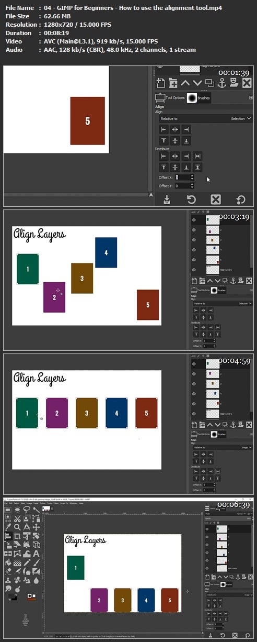Open Relative to Image dropdown in 00:04:59 frame
Image resolution: width=257 pixels, height=642 pixels.
(223, 448)
